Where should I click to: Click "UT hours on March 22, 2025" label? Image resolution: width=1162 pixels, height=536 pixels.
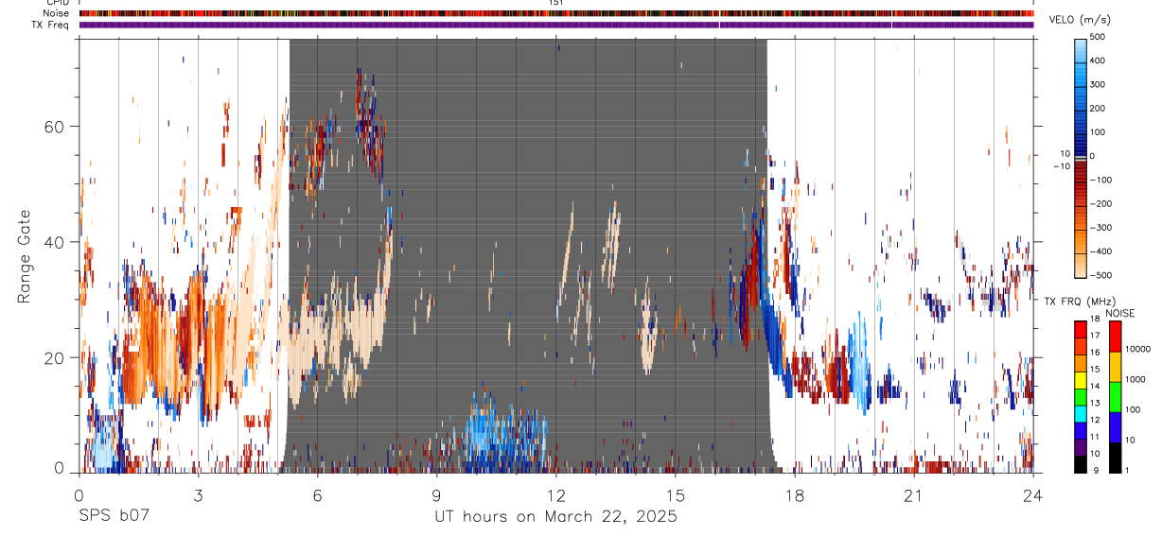555,517
